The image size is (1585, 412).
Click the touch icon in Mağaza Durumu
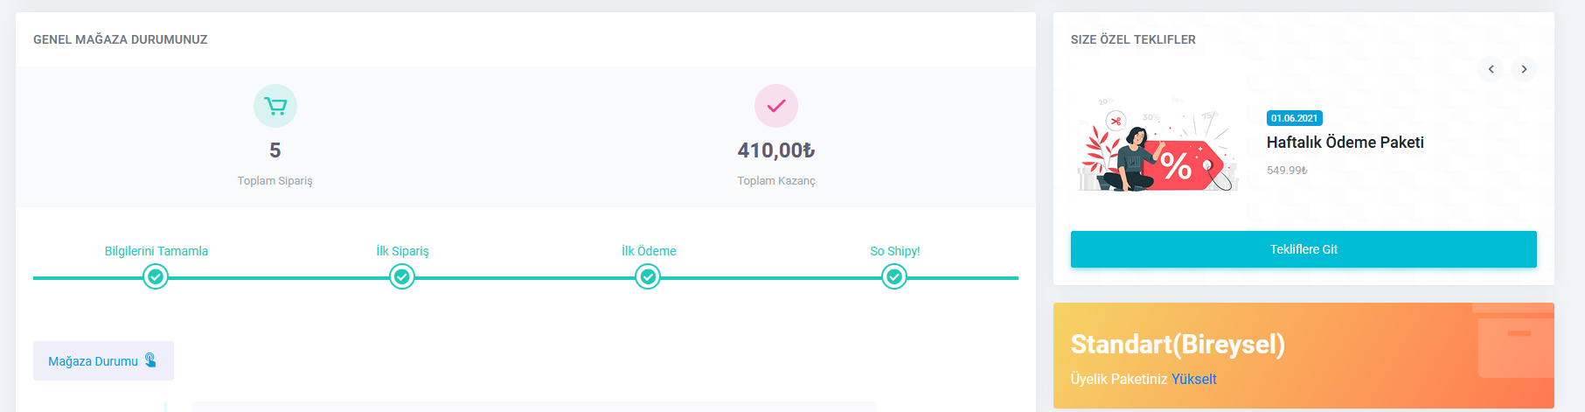click(x=150, y=360)
